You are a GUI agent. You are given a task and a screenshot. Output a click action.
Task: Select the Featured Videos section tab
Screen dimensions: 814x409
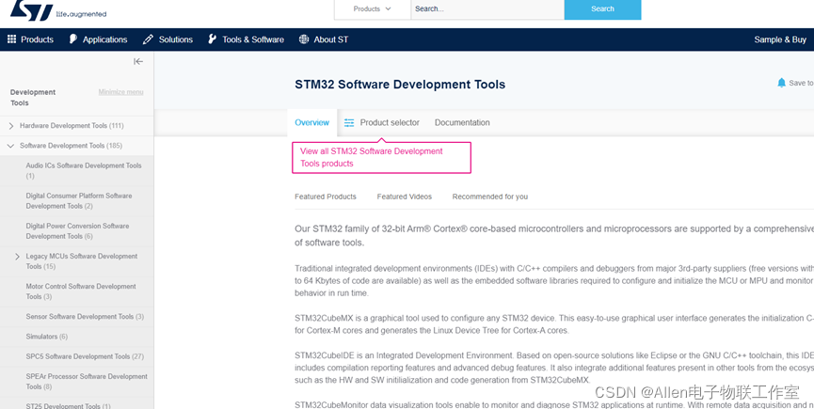405,197
